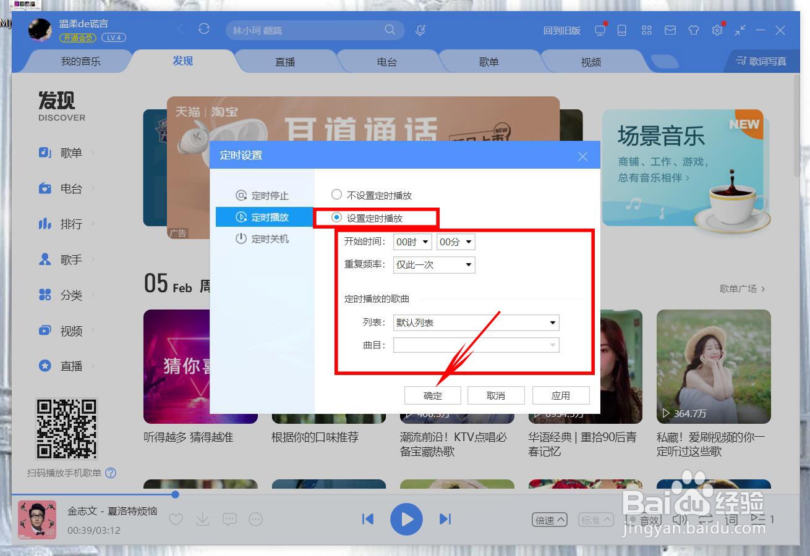810x556 pixels.
Task: Open the message inbox envelope icon
Action: (670, 29)
